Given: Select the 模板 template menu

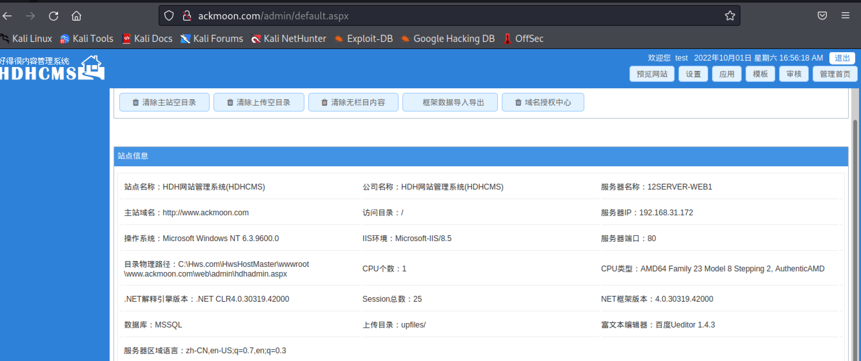Looking at the screenshot, I should (x=760, y=74).
